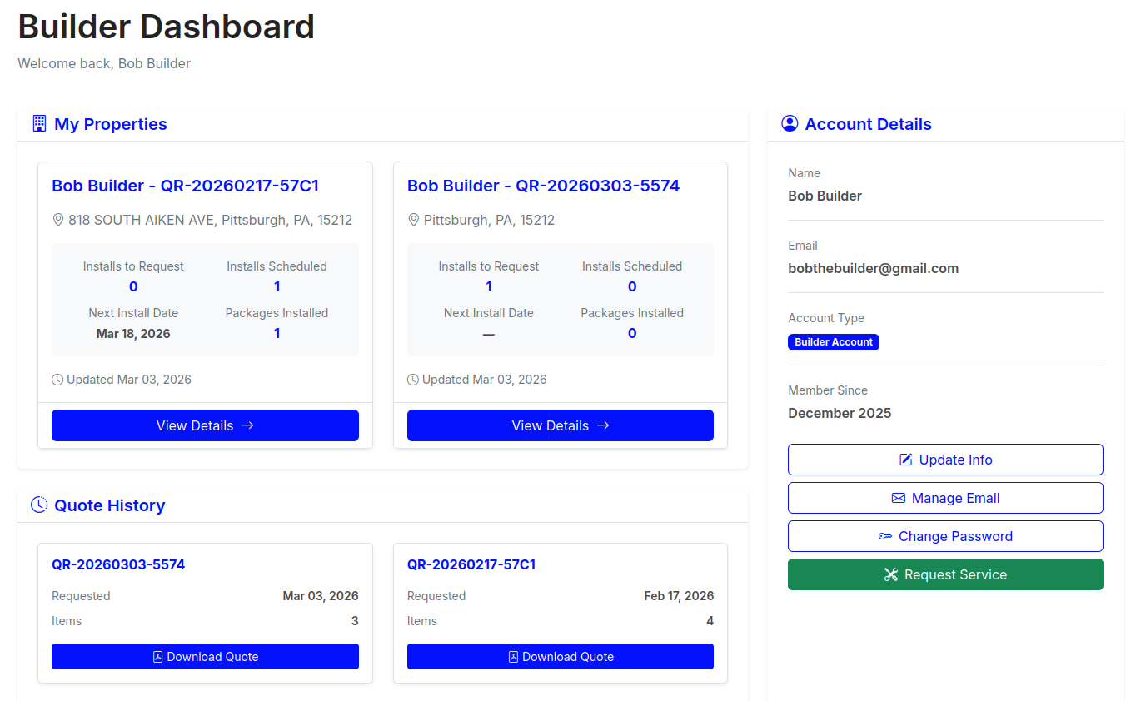Click the key icon on Change Password

pyautogui.click(x=885, y=536)
